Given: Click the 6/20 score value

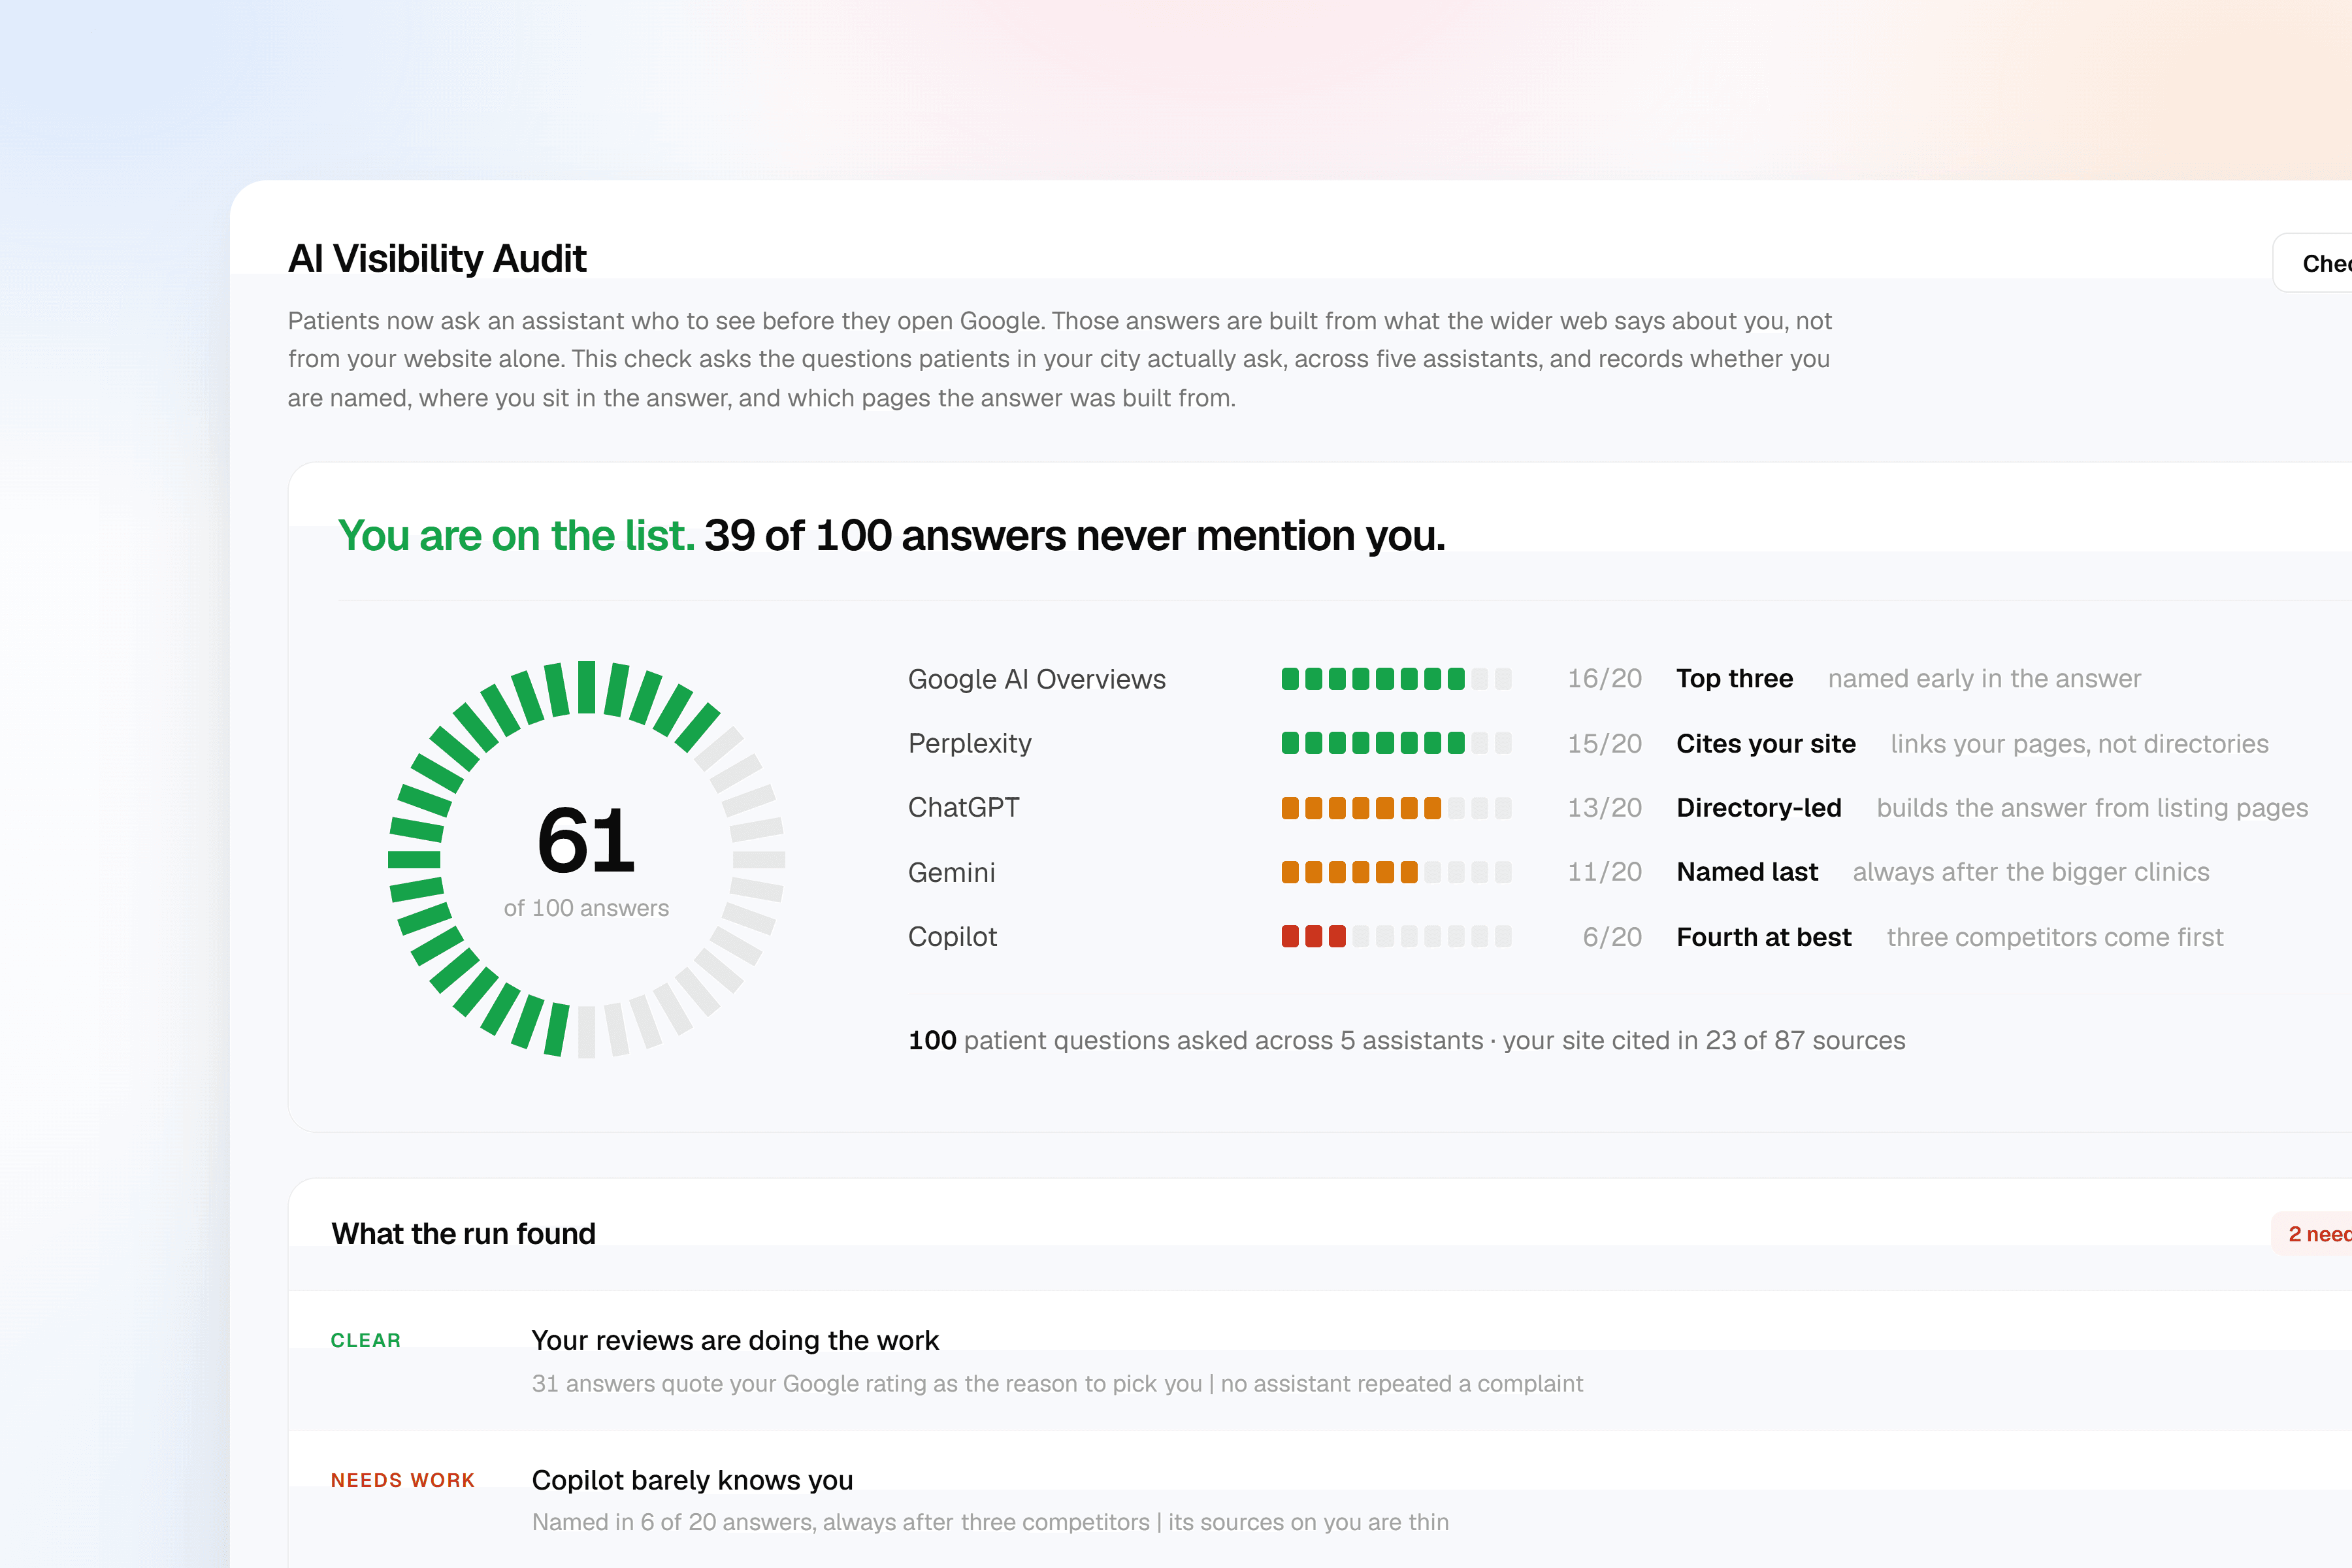Looking at the screenshot, I should click(x=1612, y=936).
